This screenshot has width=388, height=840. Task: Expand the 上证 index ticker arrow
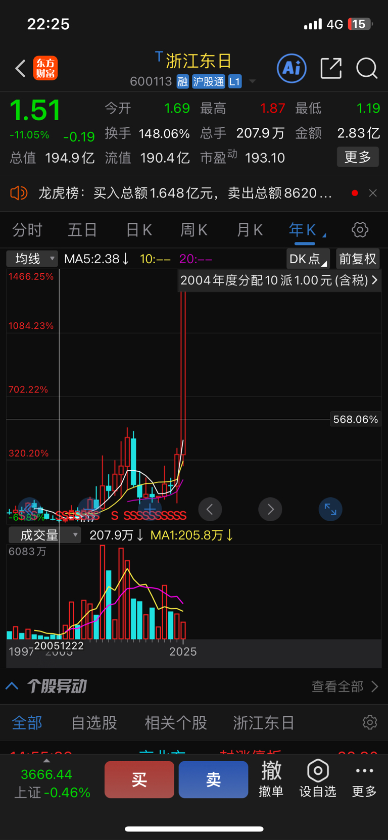click(x=46, y=761)
